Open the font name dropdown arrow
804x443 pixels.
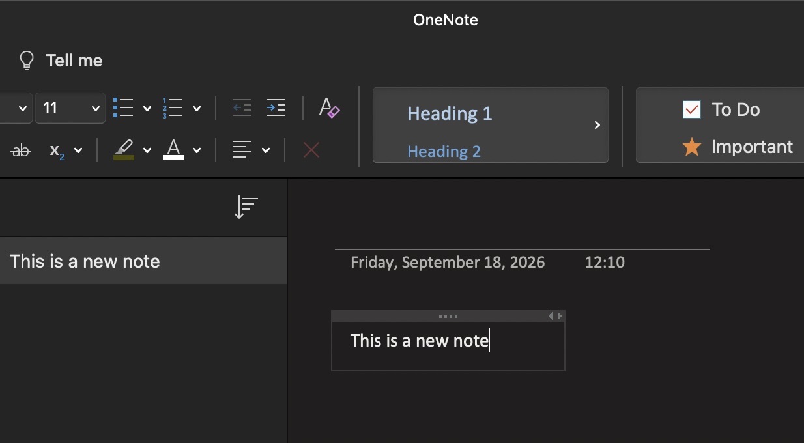pyautogui.click(x=22, y=109)
